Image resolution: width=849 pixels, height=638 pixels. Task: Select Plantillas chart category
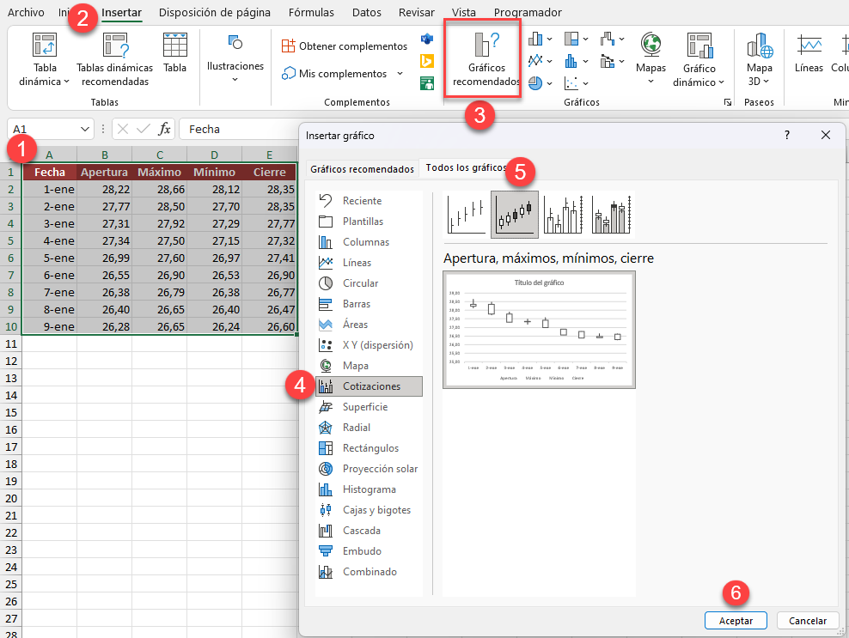369,222
